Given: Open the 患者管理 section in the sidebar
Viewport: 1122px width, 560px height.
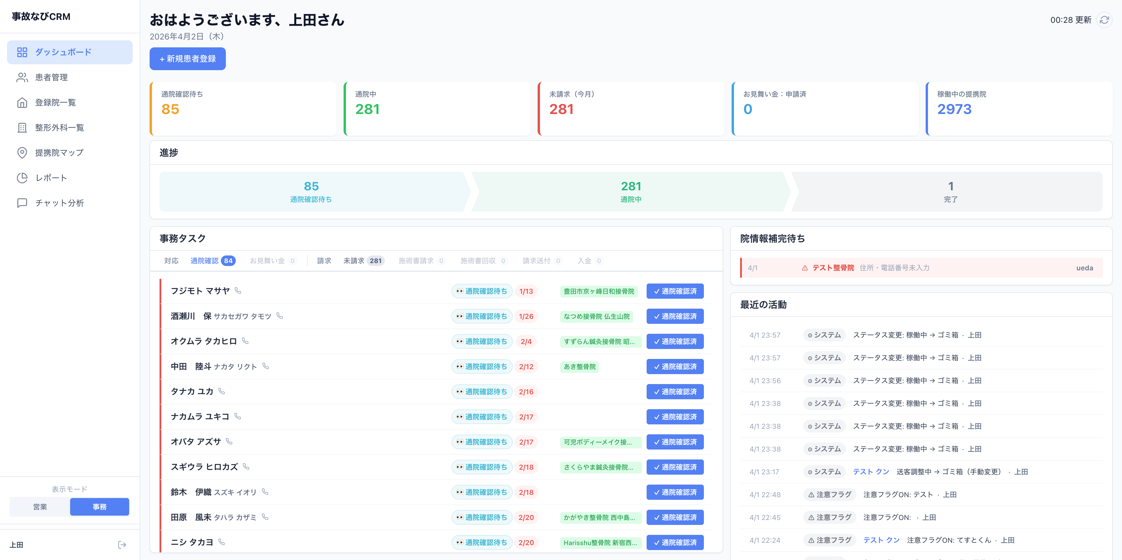Looking at the screenshot, I should click(51, 77).
